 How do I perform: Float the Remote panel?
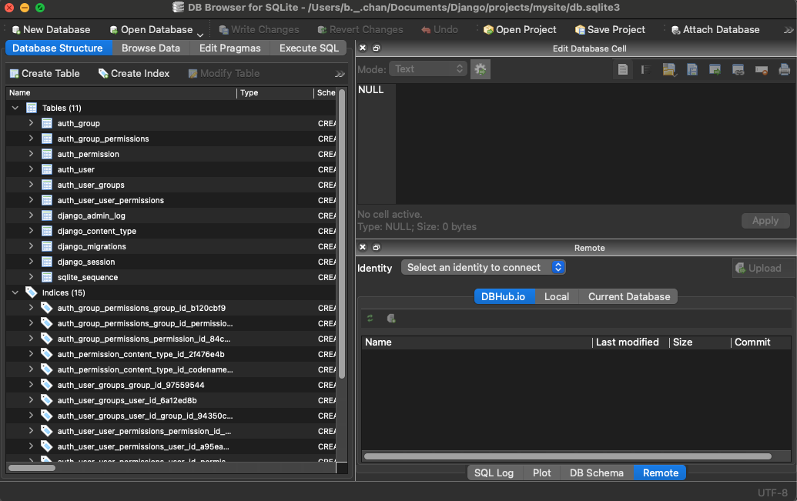376,248
